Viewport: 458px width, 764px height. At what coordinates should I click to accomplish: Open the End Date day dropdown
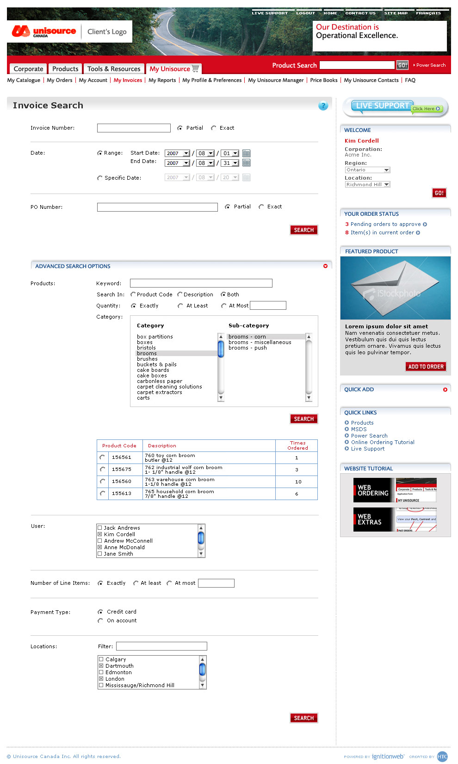229,163
